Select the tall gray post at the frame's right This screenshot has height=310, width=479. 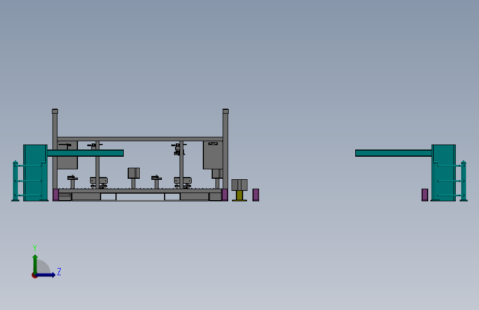pyautogui.click(x=225, y=149)
